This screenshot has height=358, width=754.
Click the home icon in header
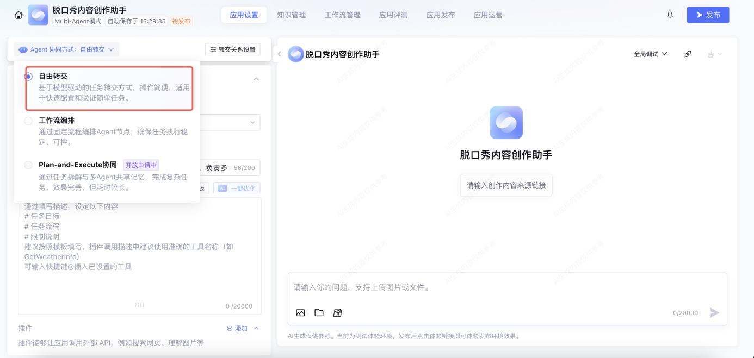pyautogui.click(x=18, y=15)
